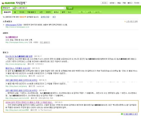This screenshot has height=116, width=141.
Task: Open the highlighted 네이버 검색! 무엇이 문제인가 post
Action: coord(29,102)
